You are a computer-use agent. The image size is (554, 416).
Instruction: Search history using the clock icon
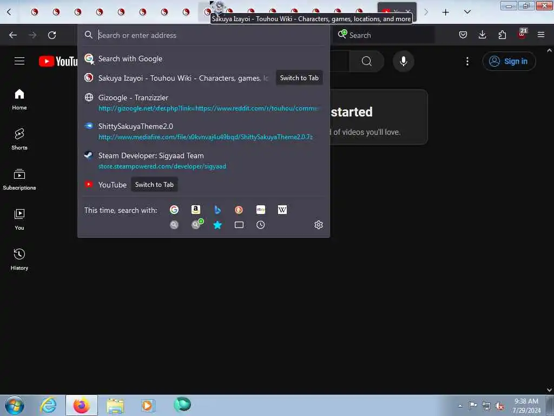click(260, 225)
